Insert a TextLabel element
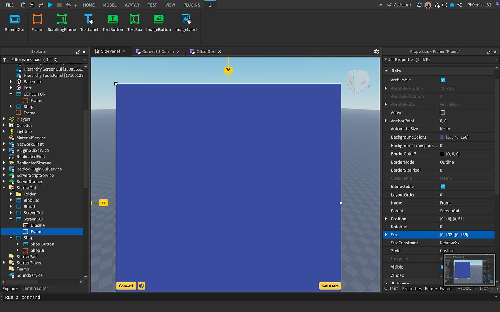The image size is (500, 312). click(x=89, y=23)
